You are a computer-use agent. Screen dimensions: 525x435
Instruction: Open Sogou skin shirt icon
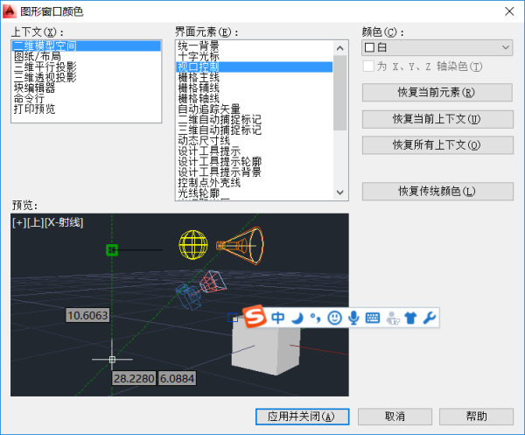(410, 318)
